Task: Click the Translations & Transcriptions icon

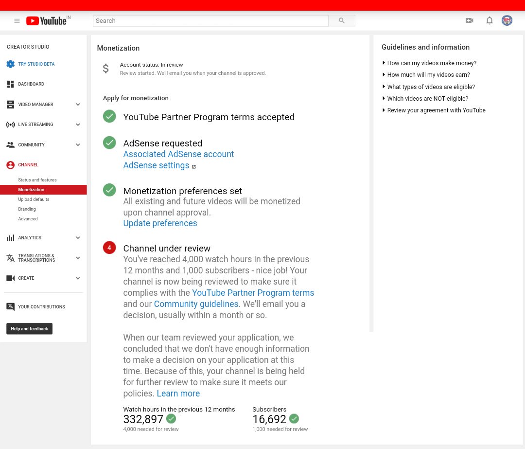Action: pyautogui.click(x=10, y=258)
